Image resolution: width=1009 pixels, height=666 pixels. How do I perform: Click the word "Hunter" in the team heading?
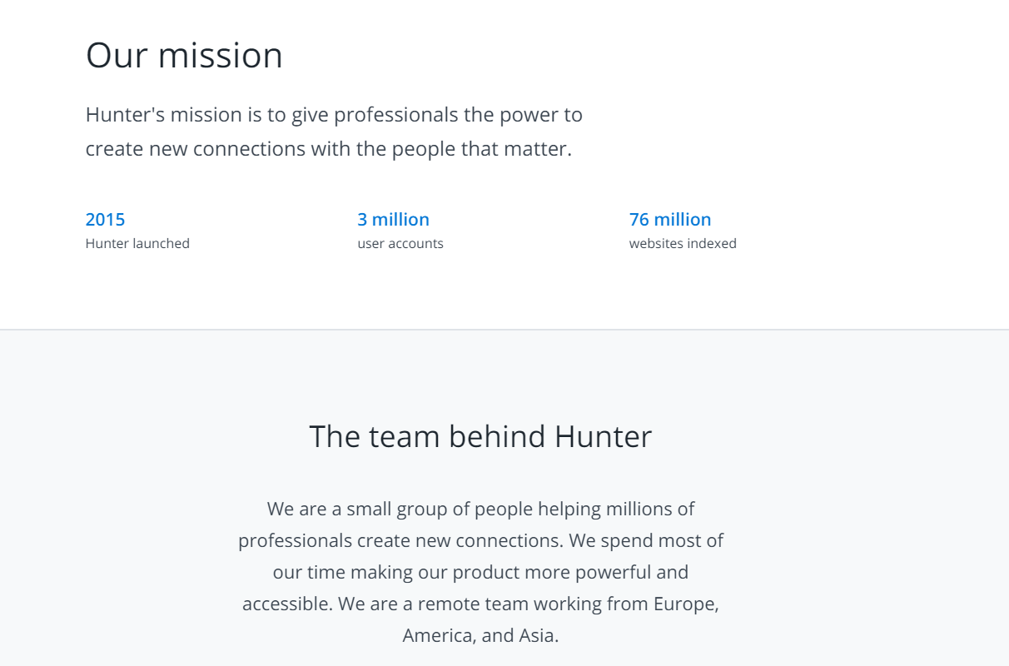[x=604, y=437]
